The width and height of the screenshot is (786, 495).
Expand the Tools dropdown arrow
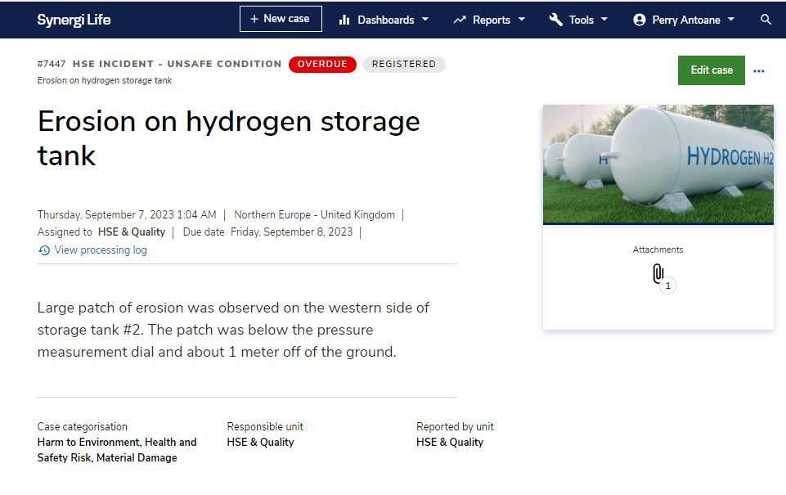[604, 19]
